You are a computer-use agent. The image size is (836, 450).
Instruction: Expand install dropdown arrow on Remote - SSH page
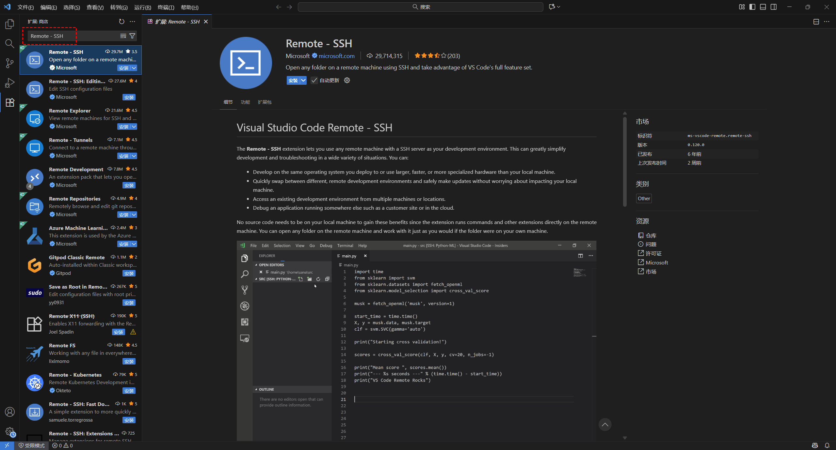pos(303,80)
